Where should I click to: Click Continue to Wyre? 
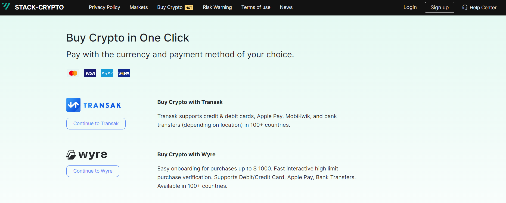[x=93, y=171]
